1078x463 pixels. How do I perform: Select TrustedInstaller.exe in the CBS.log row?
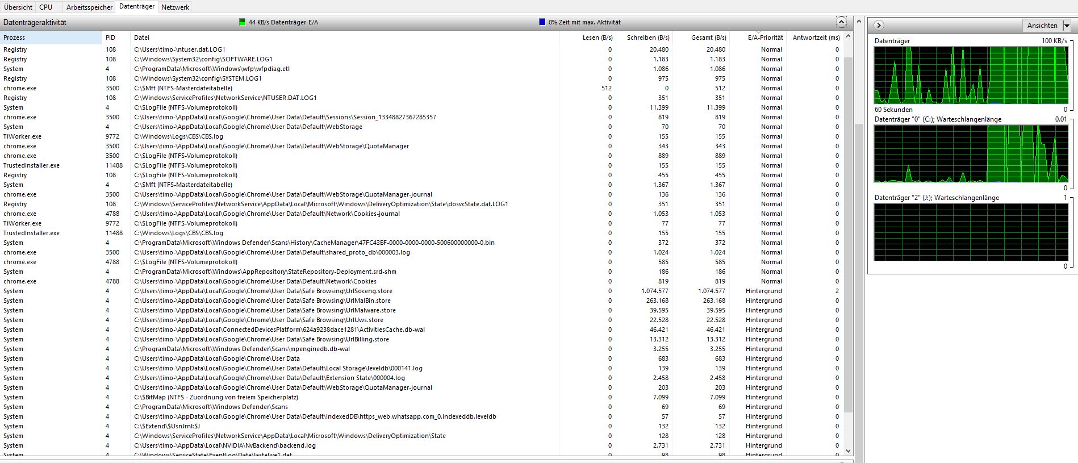(x=31, y=233)
